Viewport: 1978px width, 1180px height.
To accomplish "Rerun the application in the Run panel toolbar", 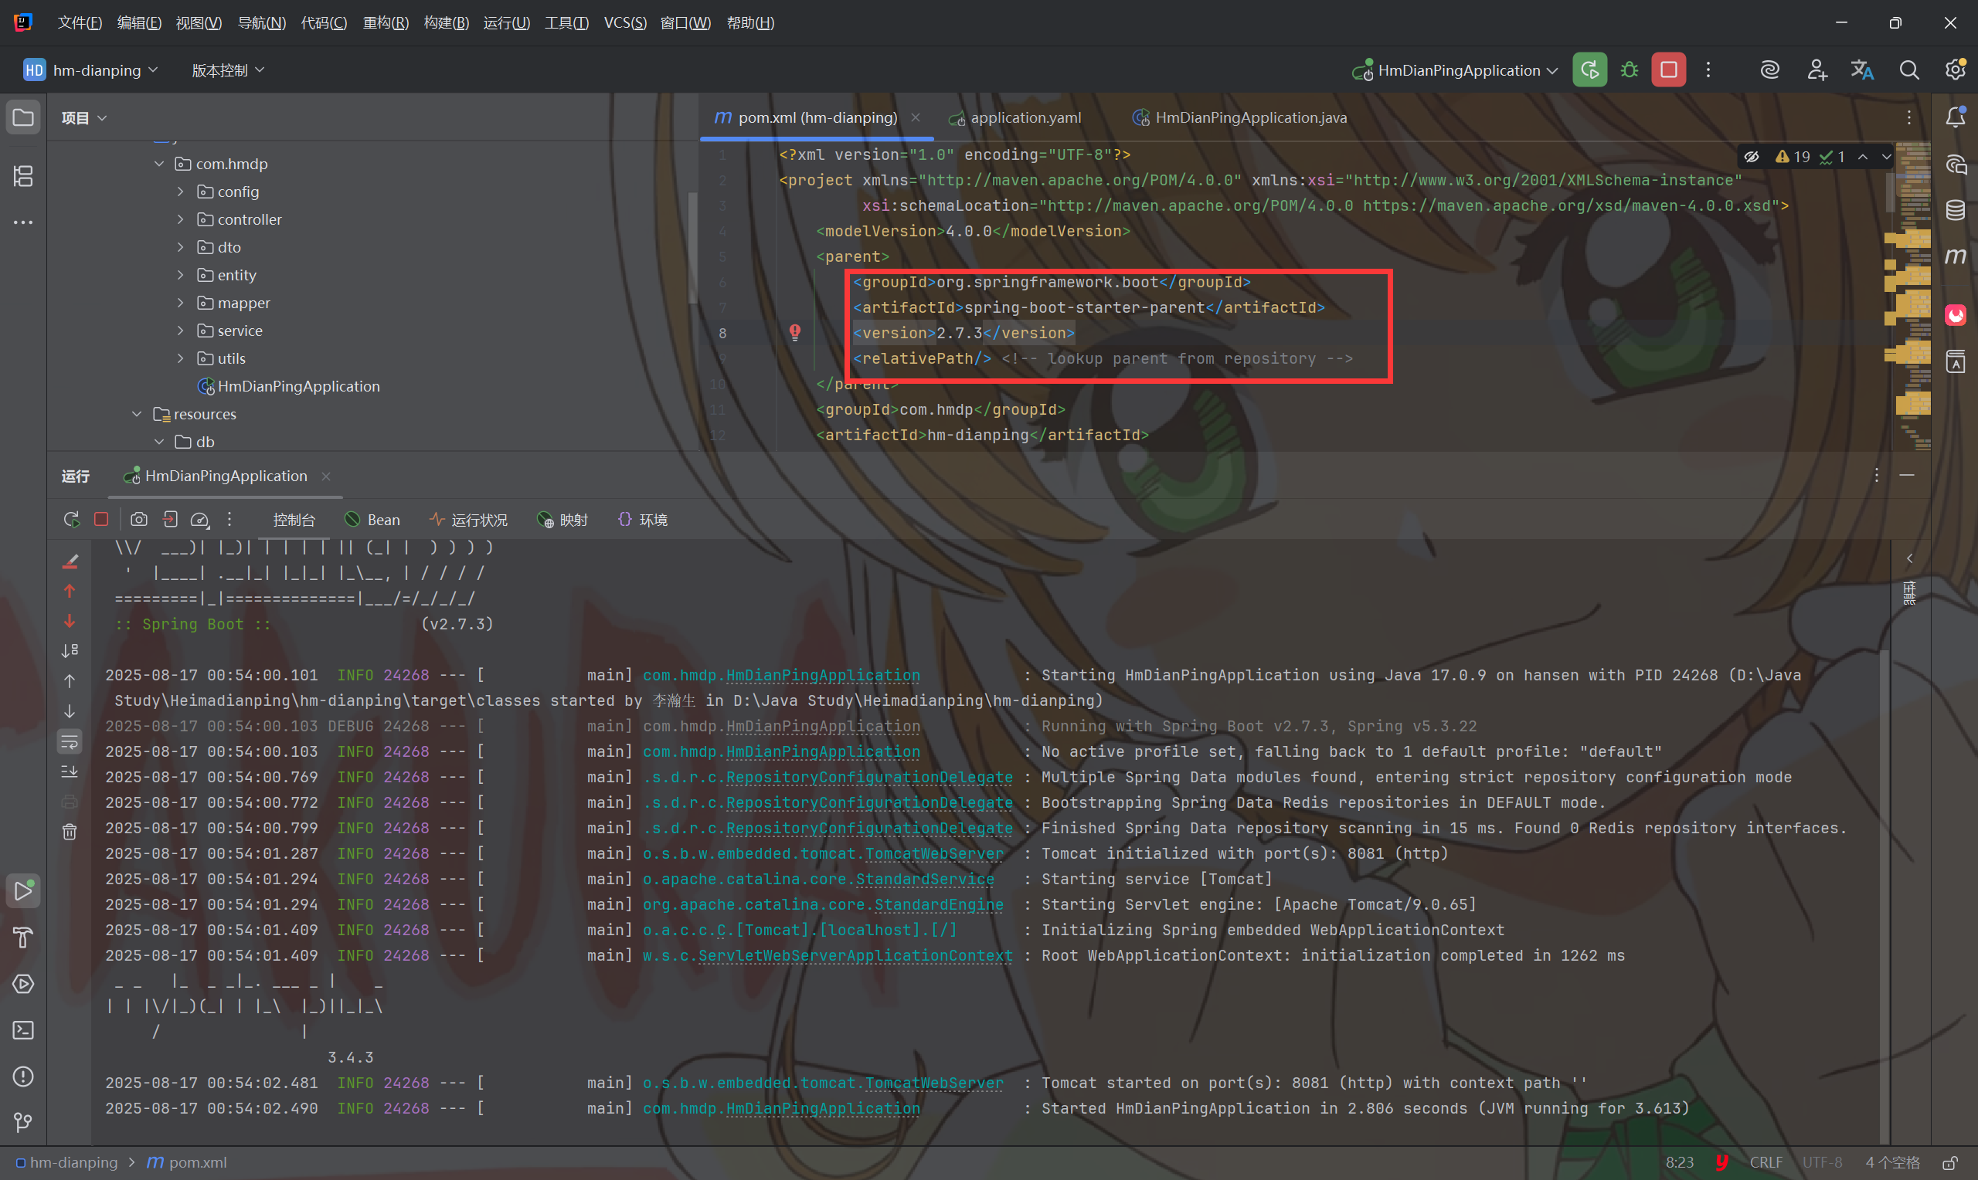I will [x=72, y=519].
